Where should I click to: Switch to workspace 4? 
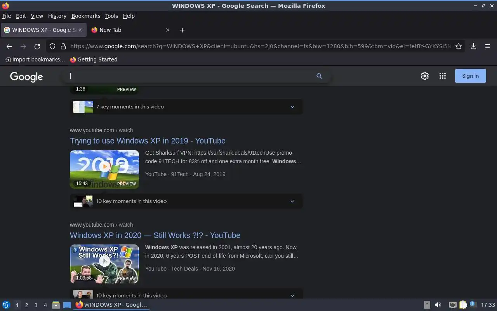[45, 305]
